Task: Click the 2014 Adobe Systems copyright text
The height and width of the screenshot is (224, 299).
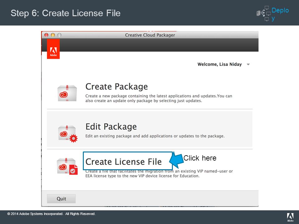Action: [51, 214]
